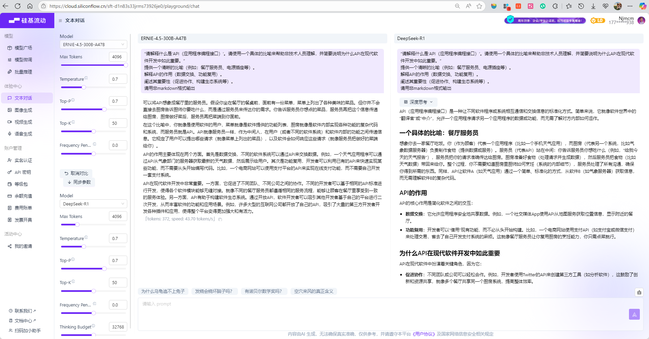Select 视频生成 in the sidebar
This screenshot has width=649, height=339.
click(x=23, y=122)
